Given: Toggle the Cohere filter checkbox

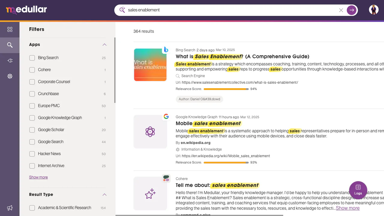Looking at the screenshot, I should 32,70.
